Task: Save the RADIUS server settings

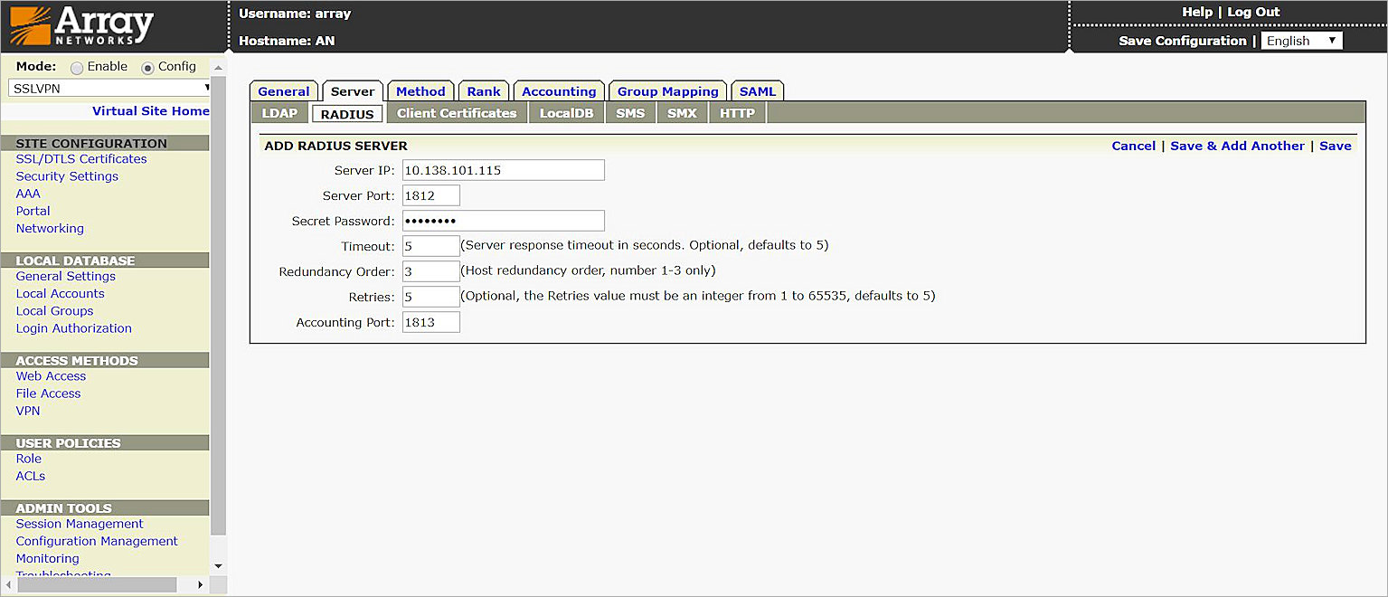Action: pos(1336,145)
